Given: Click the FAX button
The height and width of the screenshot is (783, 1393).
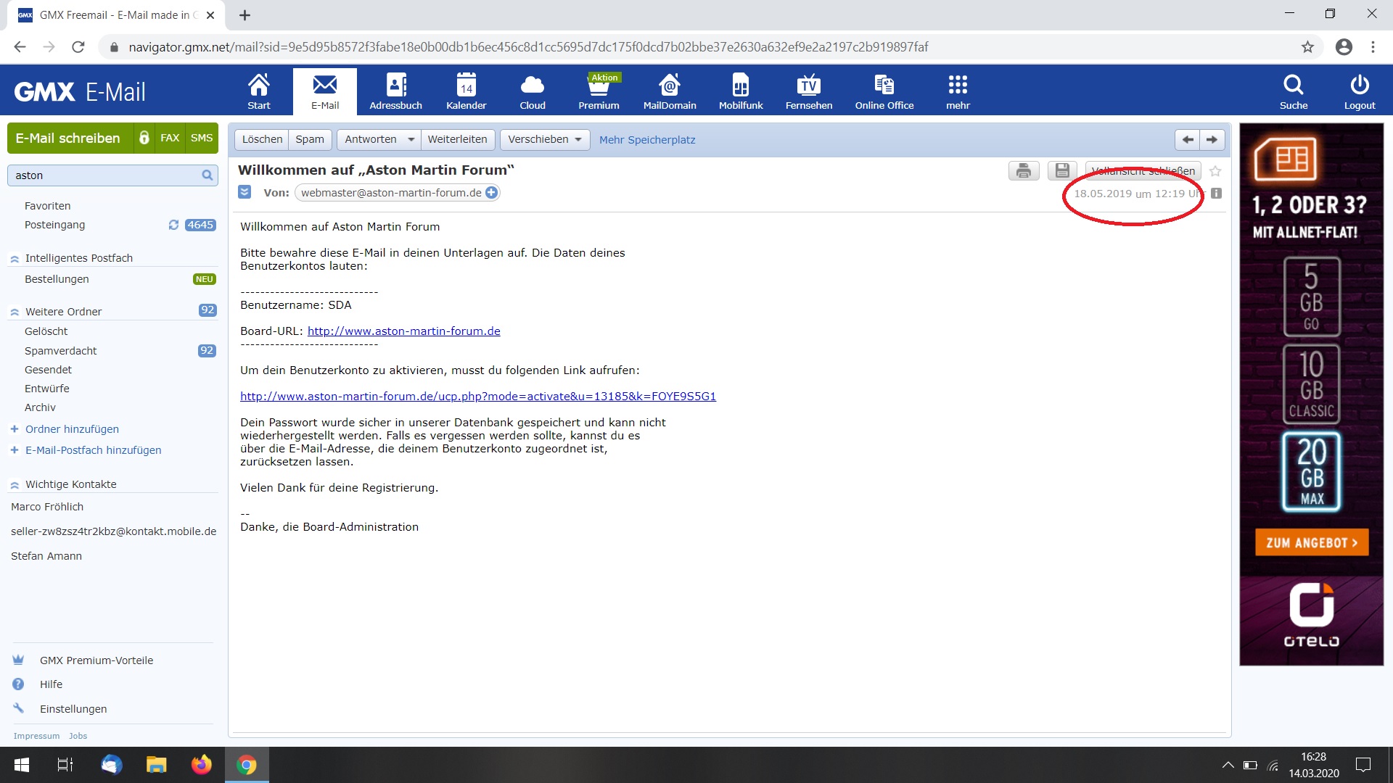Looking at the screenshot, I should 170,138.
